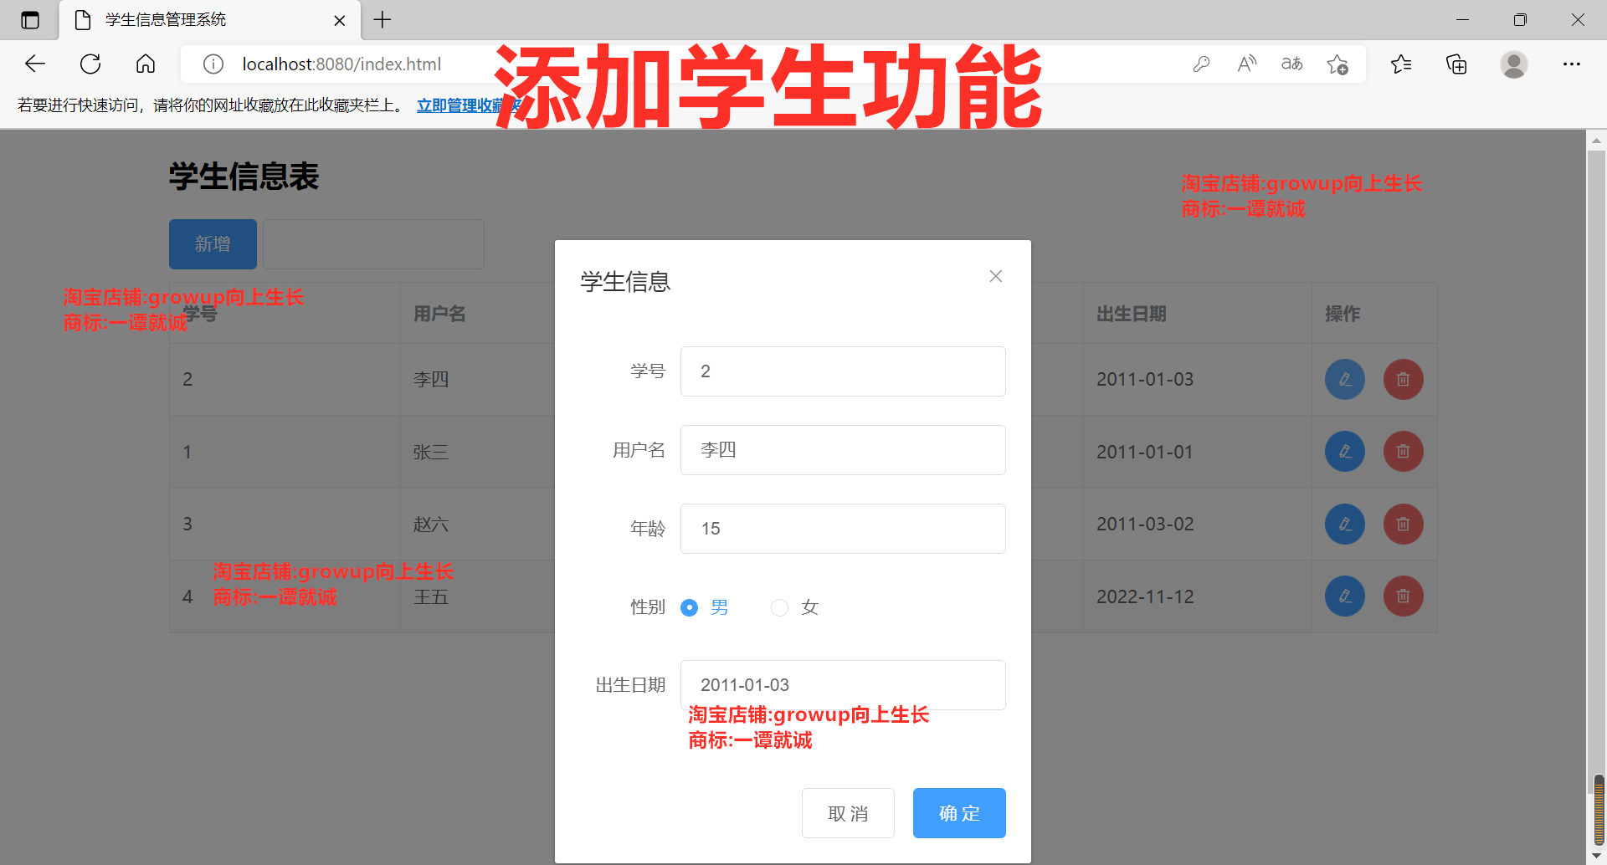Open a new browser tab
Image resolution: width=1607 pixels, height=865 pixels.
(x=382, y=20)
